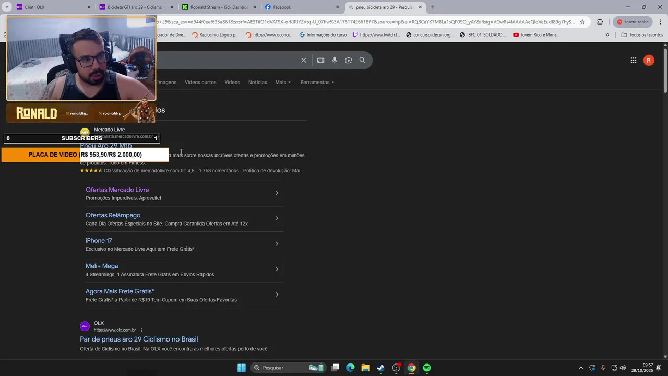Switch to the Chat | OLX tab
The image size is (668, 376).
coord(52,7)
